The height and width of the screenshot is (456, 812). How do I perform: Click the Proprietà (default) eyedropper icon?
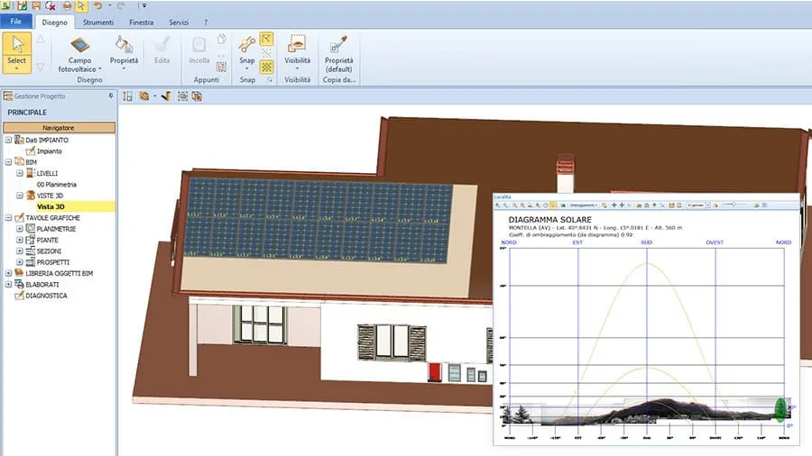tap(338, 43)
